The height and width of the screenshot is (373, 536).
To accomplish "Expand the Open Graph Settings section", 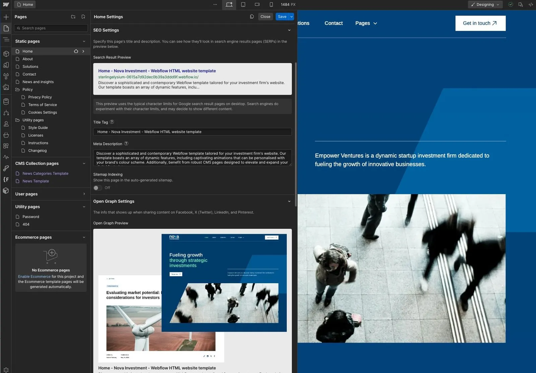I will tap(289, 201).
